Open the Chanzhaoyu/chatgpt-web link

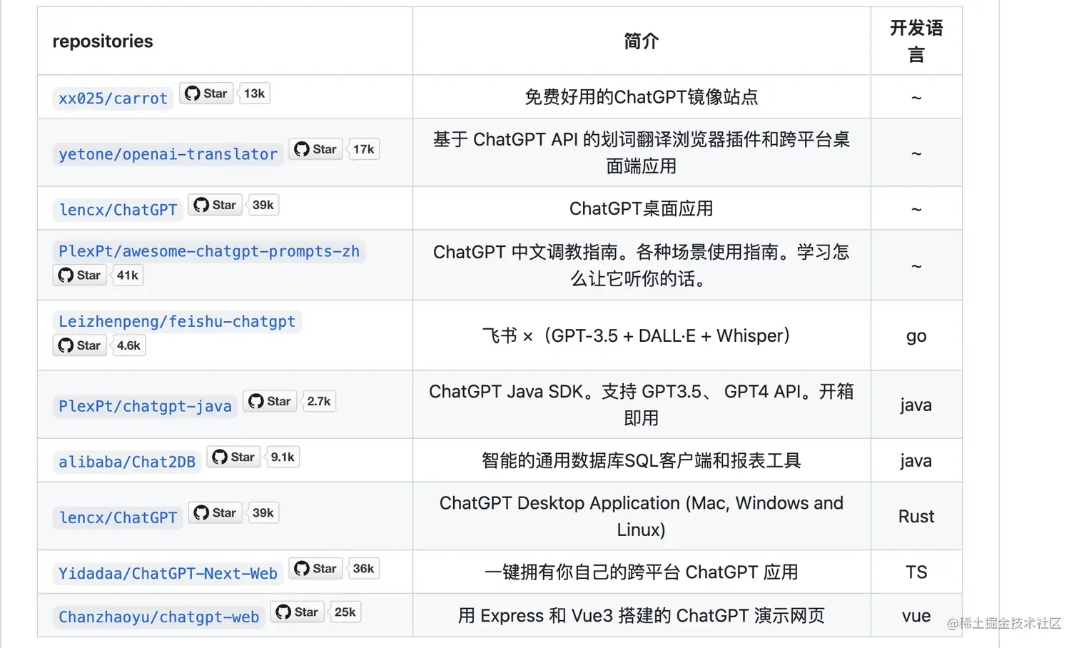[x=158, y=617]
